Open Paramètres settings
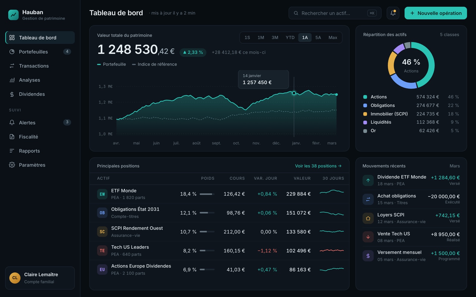476x297 pixels. click(40, 165)
